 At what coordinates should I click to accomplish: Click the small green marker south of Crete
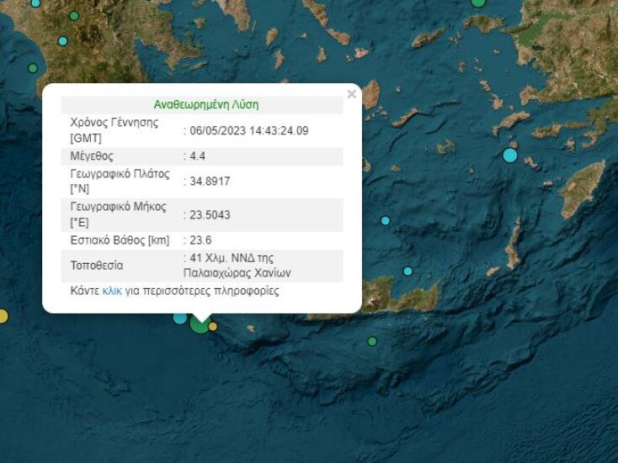coord(372,341)
